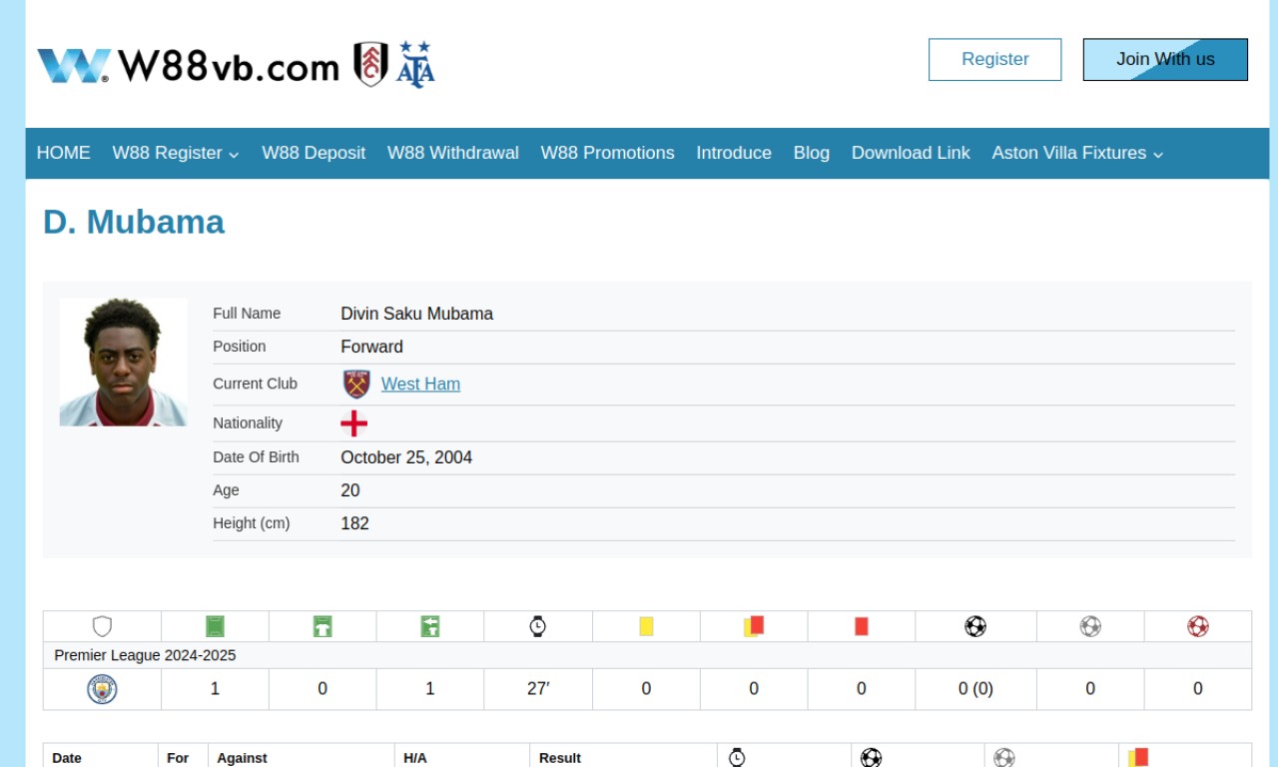Click the Manchester City crest in stats row

pyautogui.click(x=102, y=689)
